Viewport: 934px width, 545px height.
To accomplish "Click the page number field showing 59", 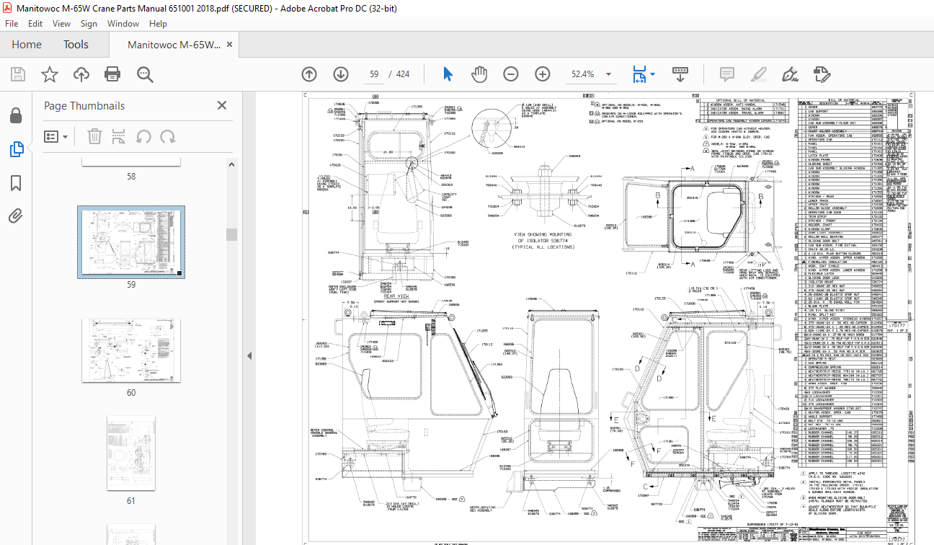I will [x=373, y=74].
